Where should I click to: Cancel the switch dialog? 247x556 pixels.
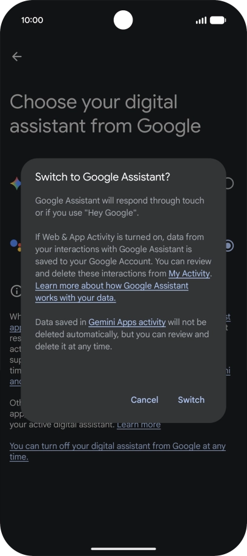pyautogui.click(x=145, y=400)
